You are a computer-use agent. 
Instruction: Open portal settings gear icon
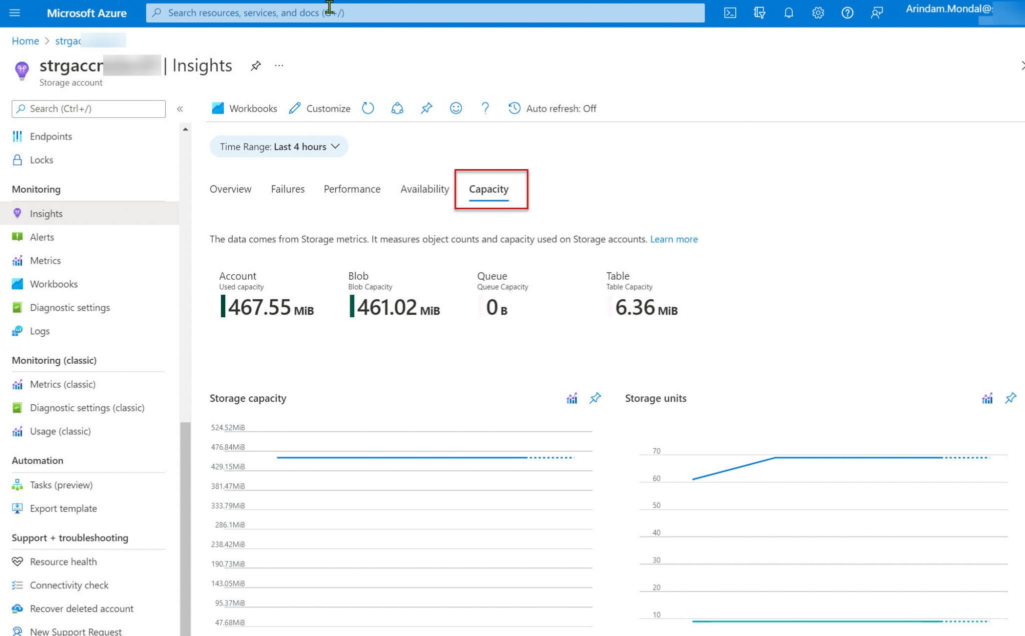pyautogui.click(x=818, y=13)
